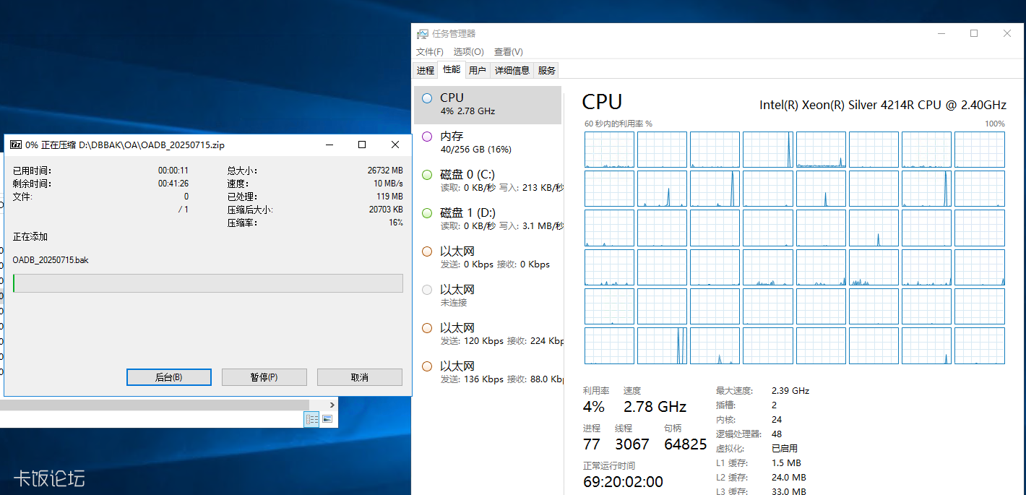This screenshot has height=495, width=1026.
Task: Cancel compression with the 取消 button
Action: (x=360, y=377)
